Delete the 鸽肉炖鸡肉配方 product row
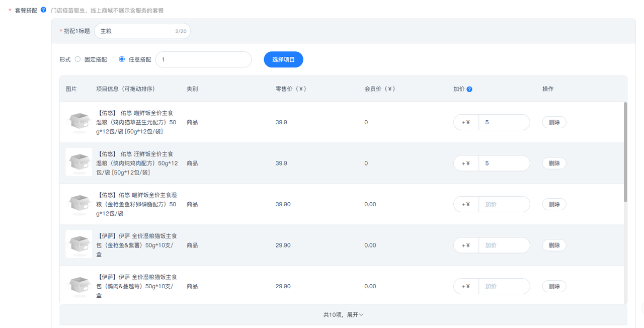 tap(554, 163)
